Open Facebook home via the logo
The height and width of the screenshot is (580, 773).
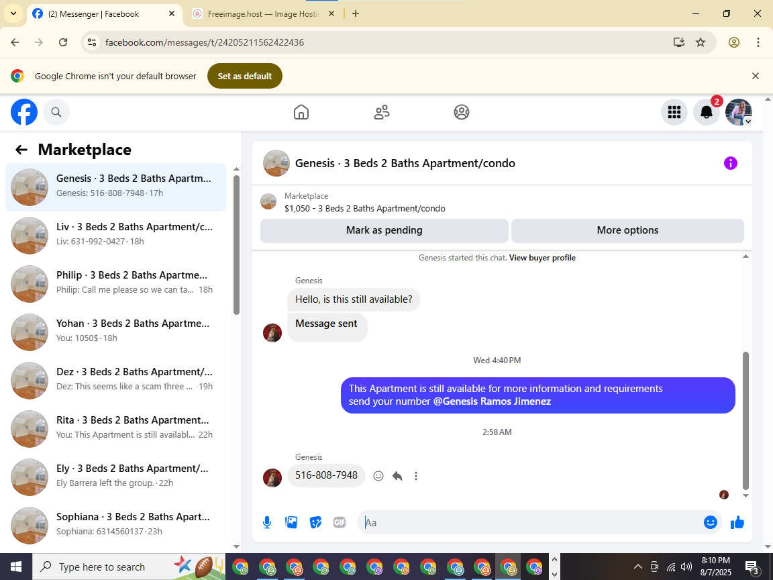click(23, 113)
